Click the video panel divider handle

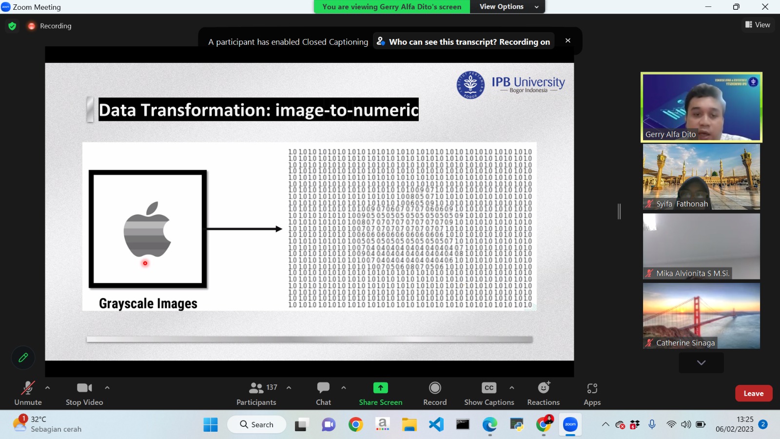pos(619,211)
